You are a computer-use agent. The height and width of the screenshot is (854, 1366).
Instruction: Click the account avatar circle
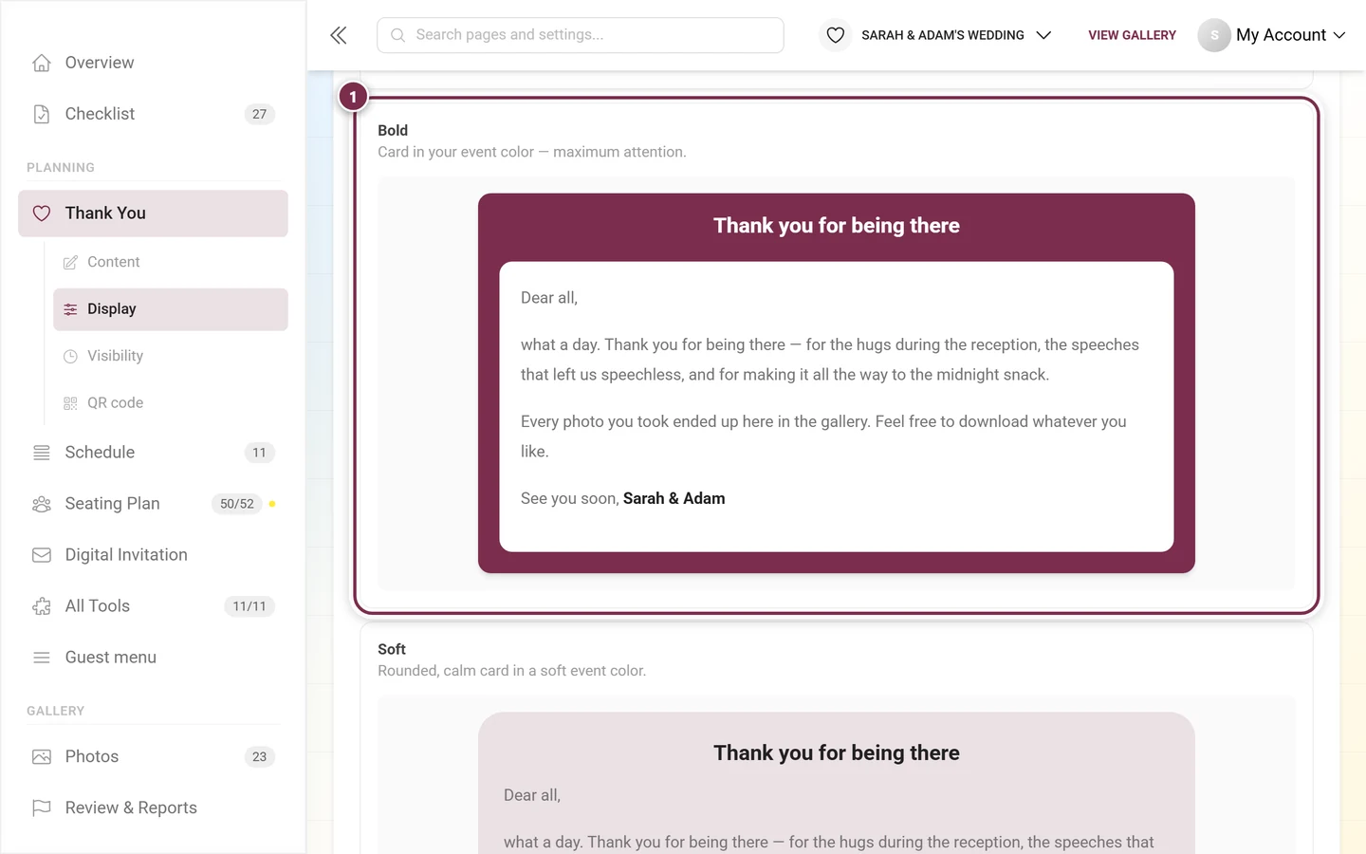point(1214,35)
